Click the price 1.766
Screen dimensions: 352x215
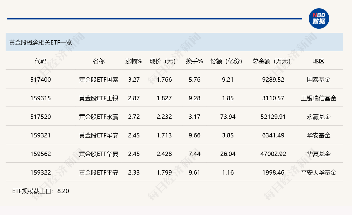click(x=164, y=80)
